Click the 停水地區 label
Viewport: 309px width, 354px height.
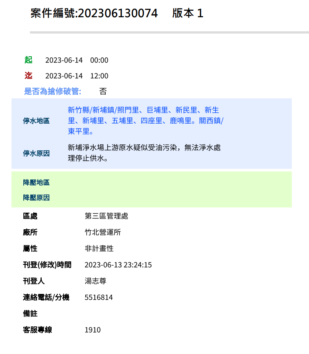point(36,121)
